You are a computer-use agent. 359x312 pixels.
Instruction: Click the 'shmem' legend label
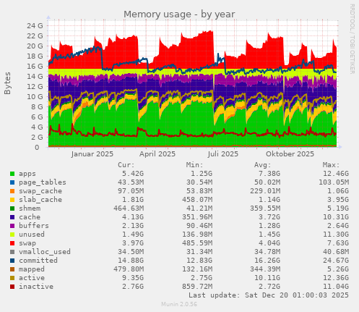click(x=30, y=208)
